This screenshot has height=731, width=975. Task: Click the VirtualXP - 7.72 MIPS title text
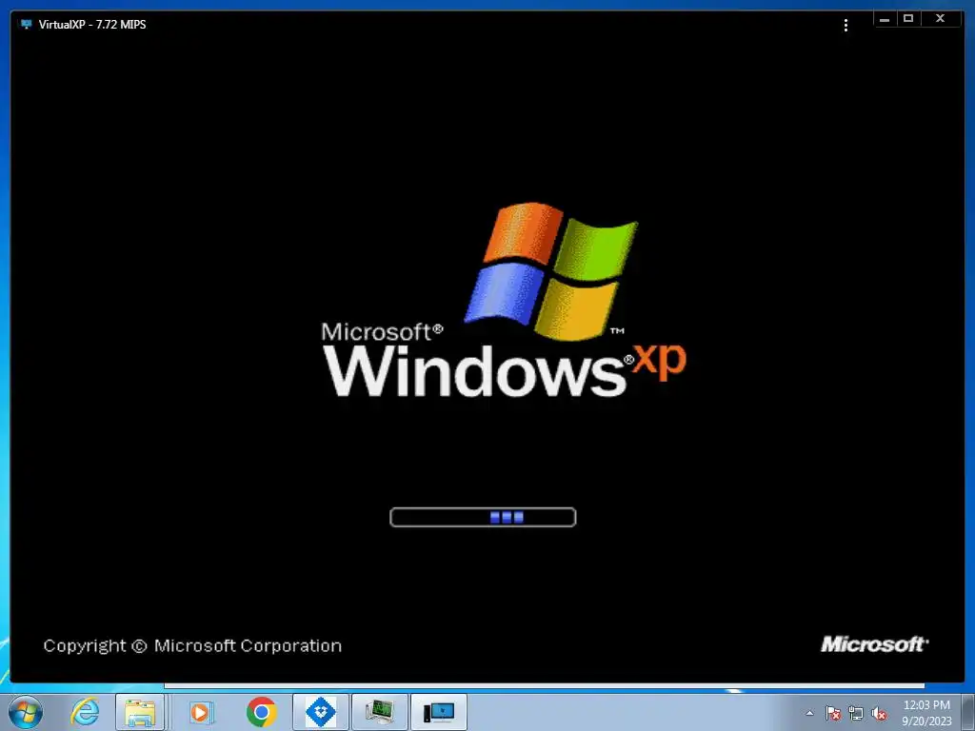click(92, 24)
